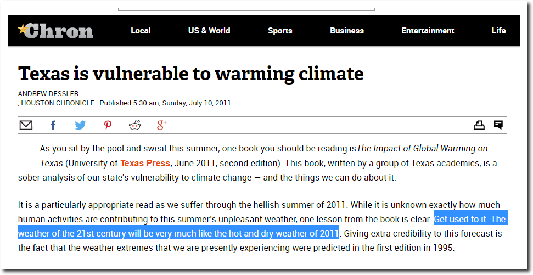Click the highlighted 'Get used to it' text
Image resolution: width=533 pixels, height=275 pixels.
(461, 219)
